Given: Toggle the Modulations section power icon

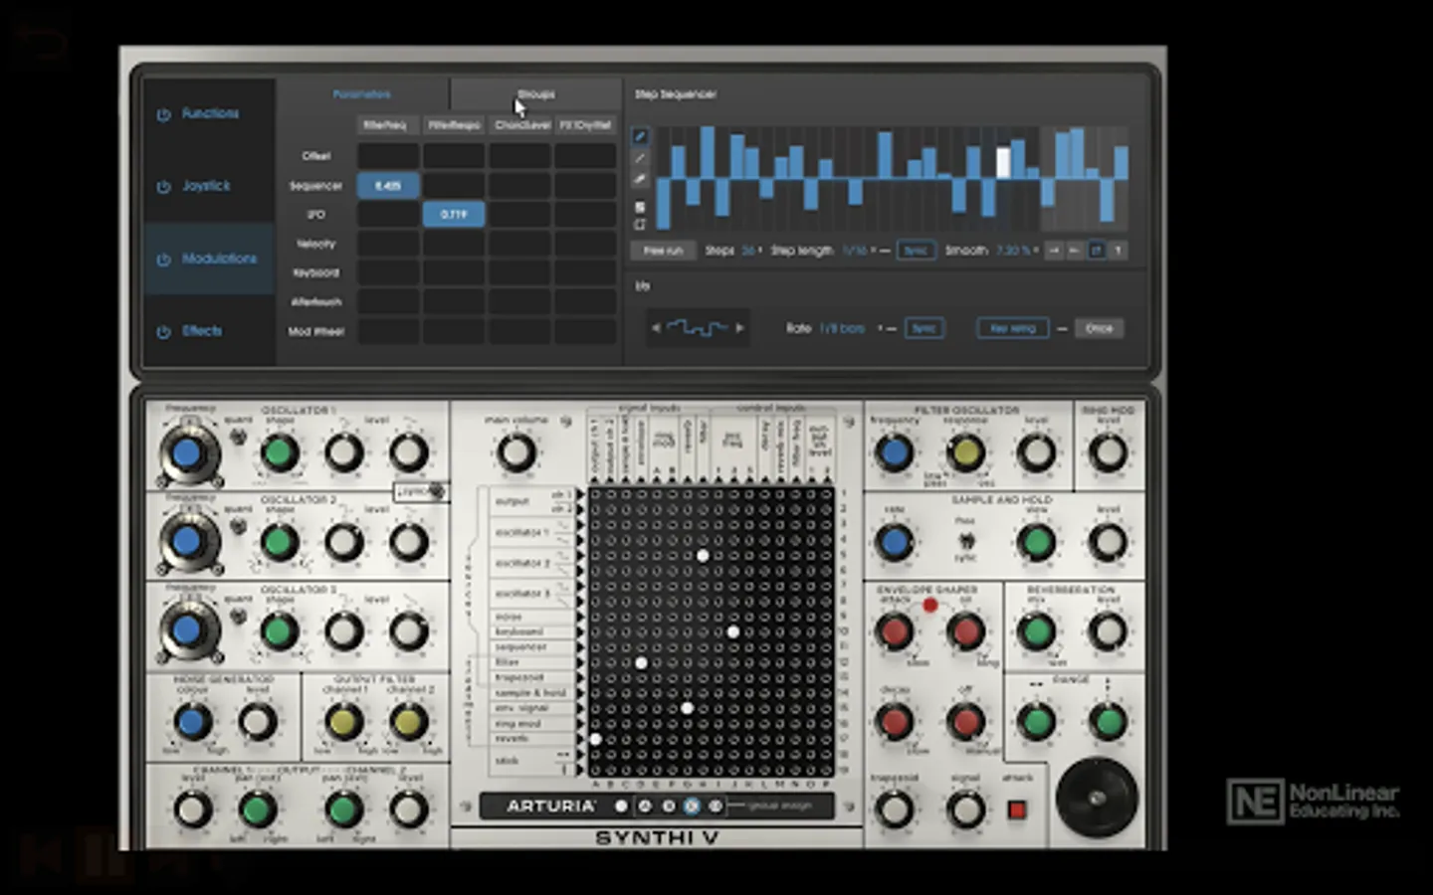Looking at the screenshot, I should point(163,260).
